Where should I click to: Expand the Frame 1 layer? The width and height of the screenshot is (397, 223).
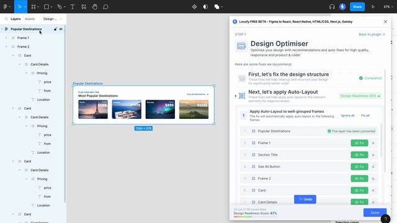[6, 38]
